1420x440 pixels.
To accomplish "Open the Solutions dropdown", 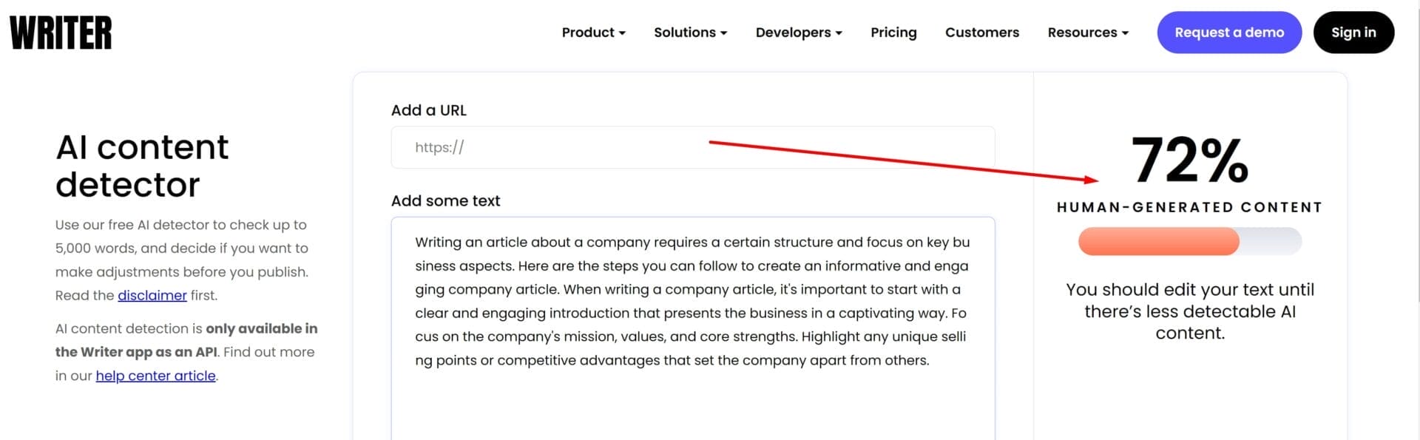I will click(x=690, y=33).
